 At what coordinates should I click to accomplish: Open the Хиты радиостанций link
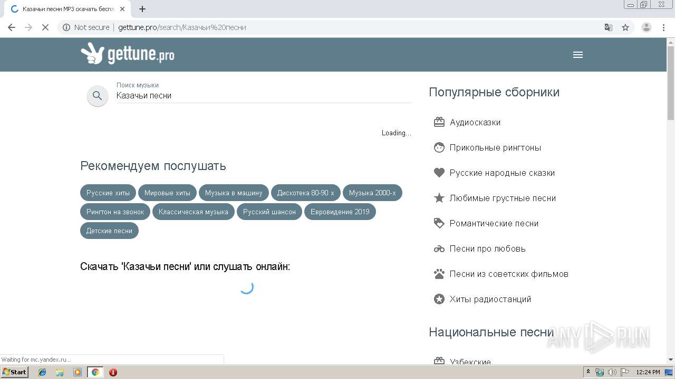(490, 299)
